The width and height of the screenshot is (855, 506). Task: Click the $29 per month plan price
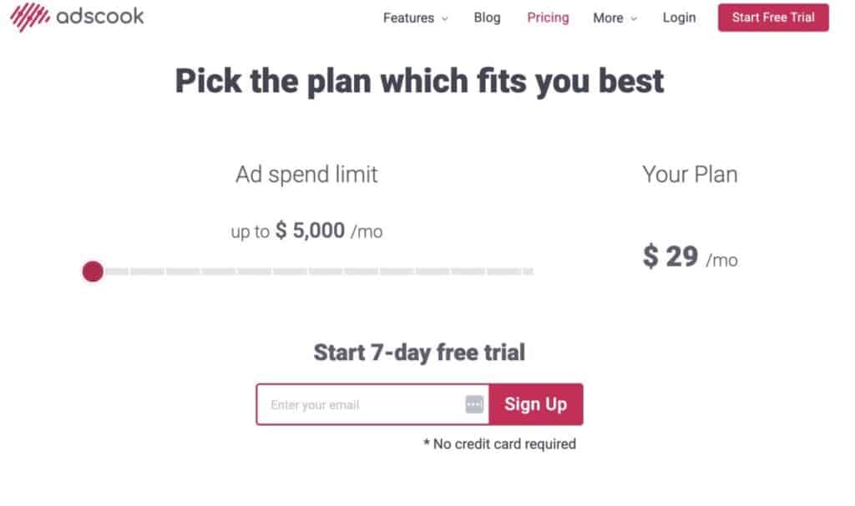[690, 258]
